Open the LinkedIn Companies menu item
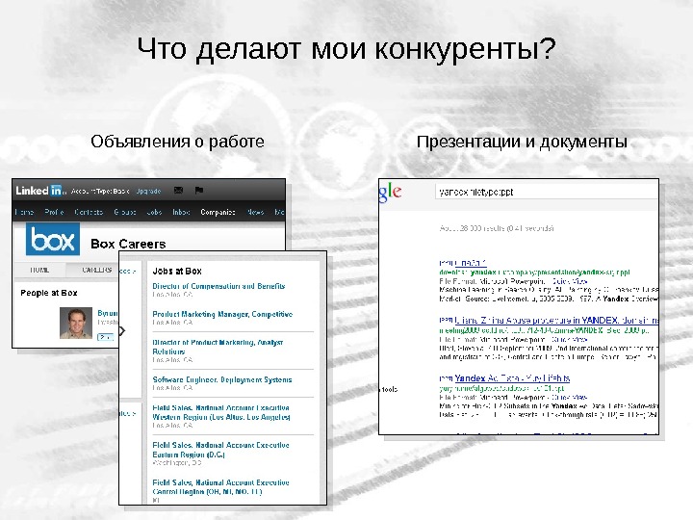 click(218, 212)
